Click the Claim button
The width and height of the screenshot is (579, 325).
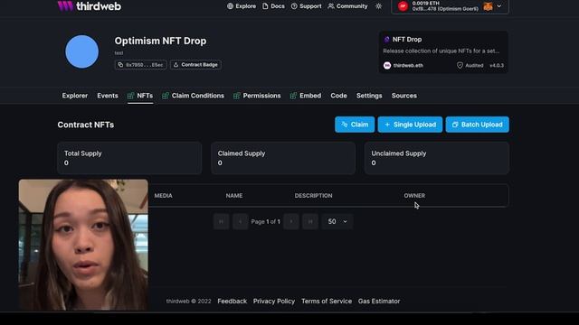click(355, 125)
